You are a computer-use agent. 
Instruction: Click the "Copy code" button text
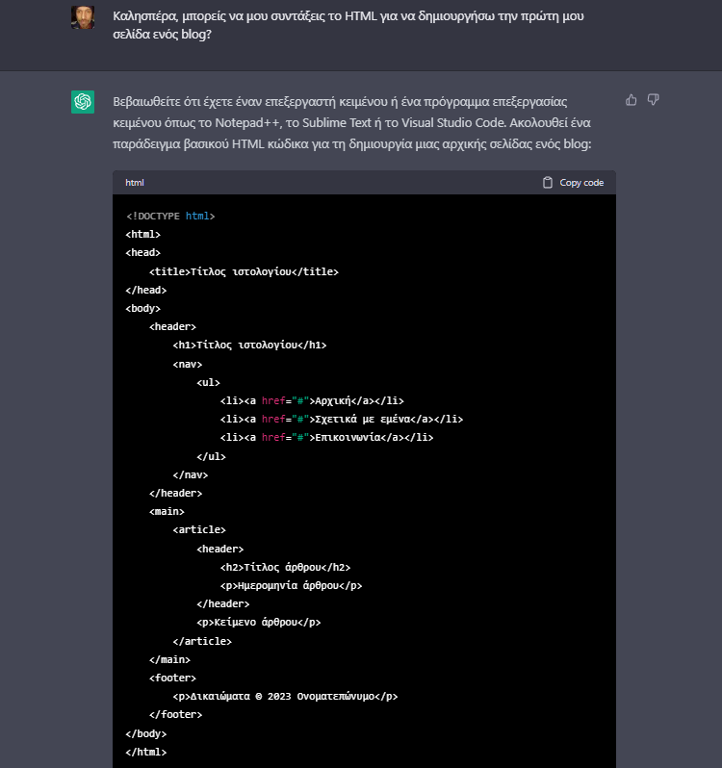581,183
